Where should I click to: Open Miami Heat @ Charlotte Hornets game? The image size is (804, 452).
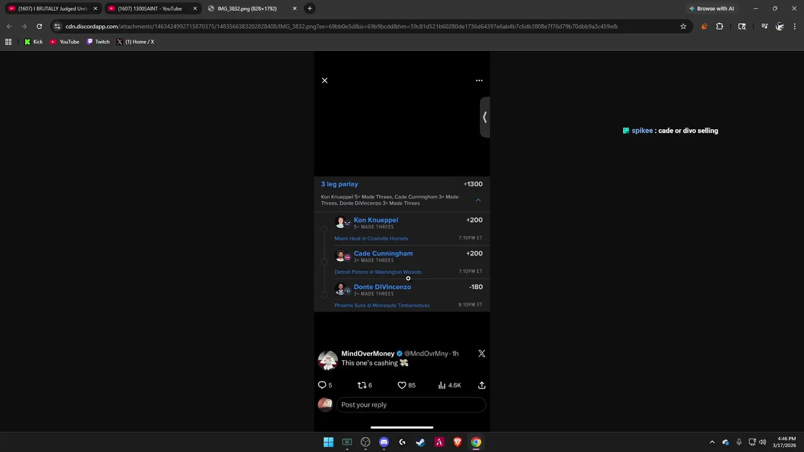[x=371, y=239]
